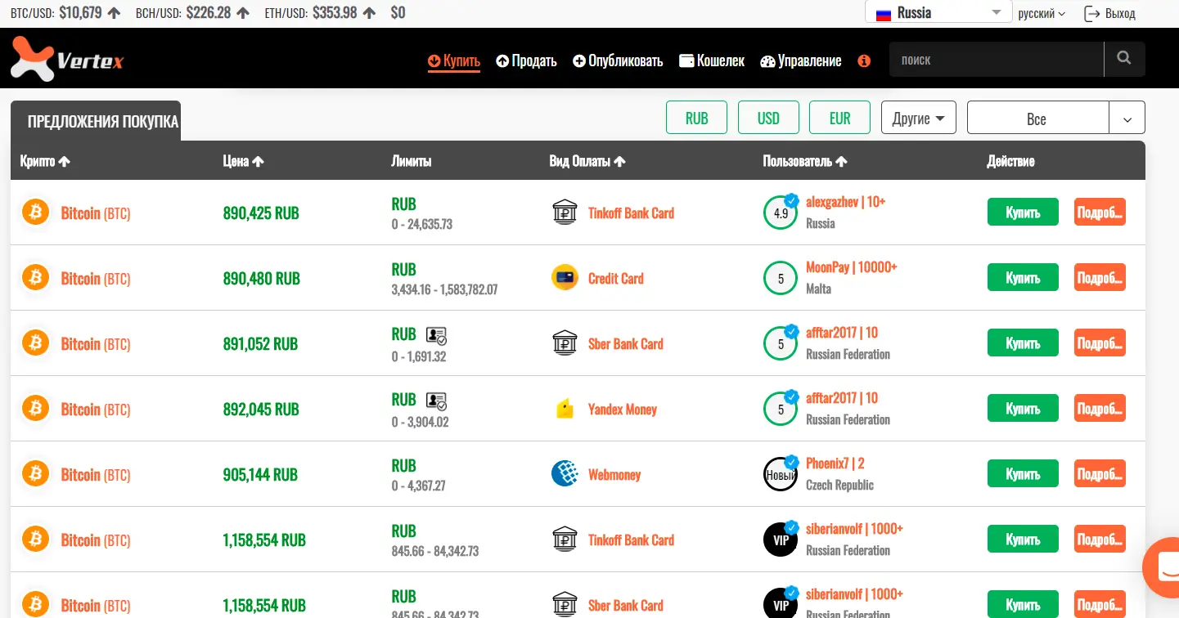Click the Tinkoff Bank Card icon for alexgazhev
The height and width of the screenshot is (618, 1179).
565,213
